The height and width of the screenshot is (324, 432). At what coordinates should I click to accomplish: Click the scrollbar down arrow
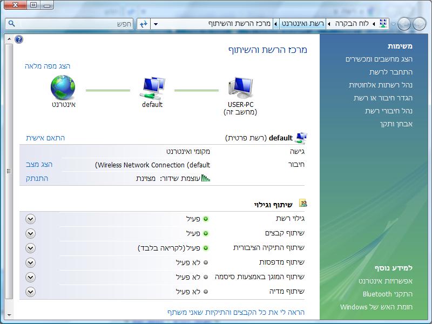(x=9, y=315)
